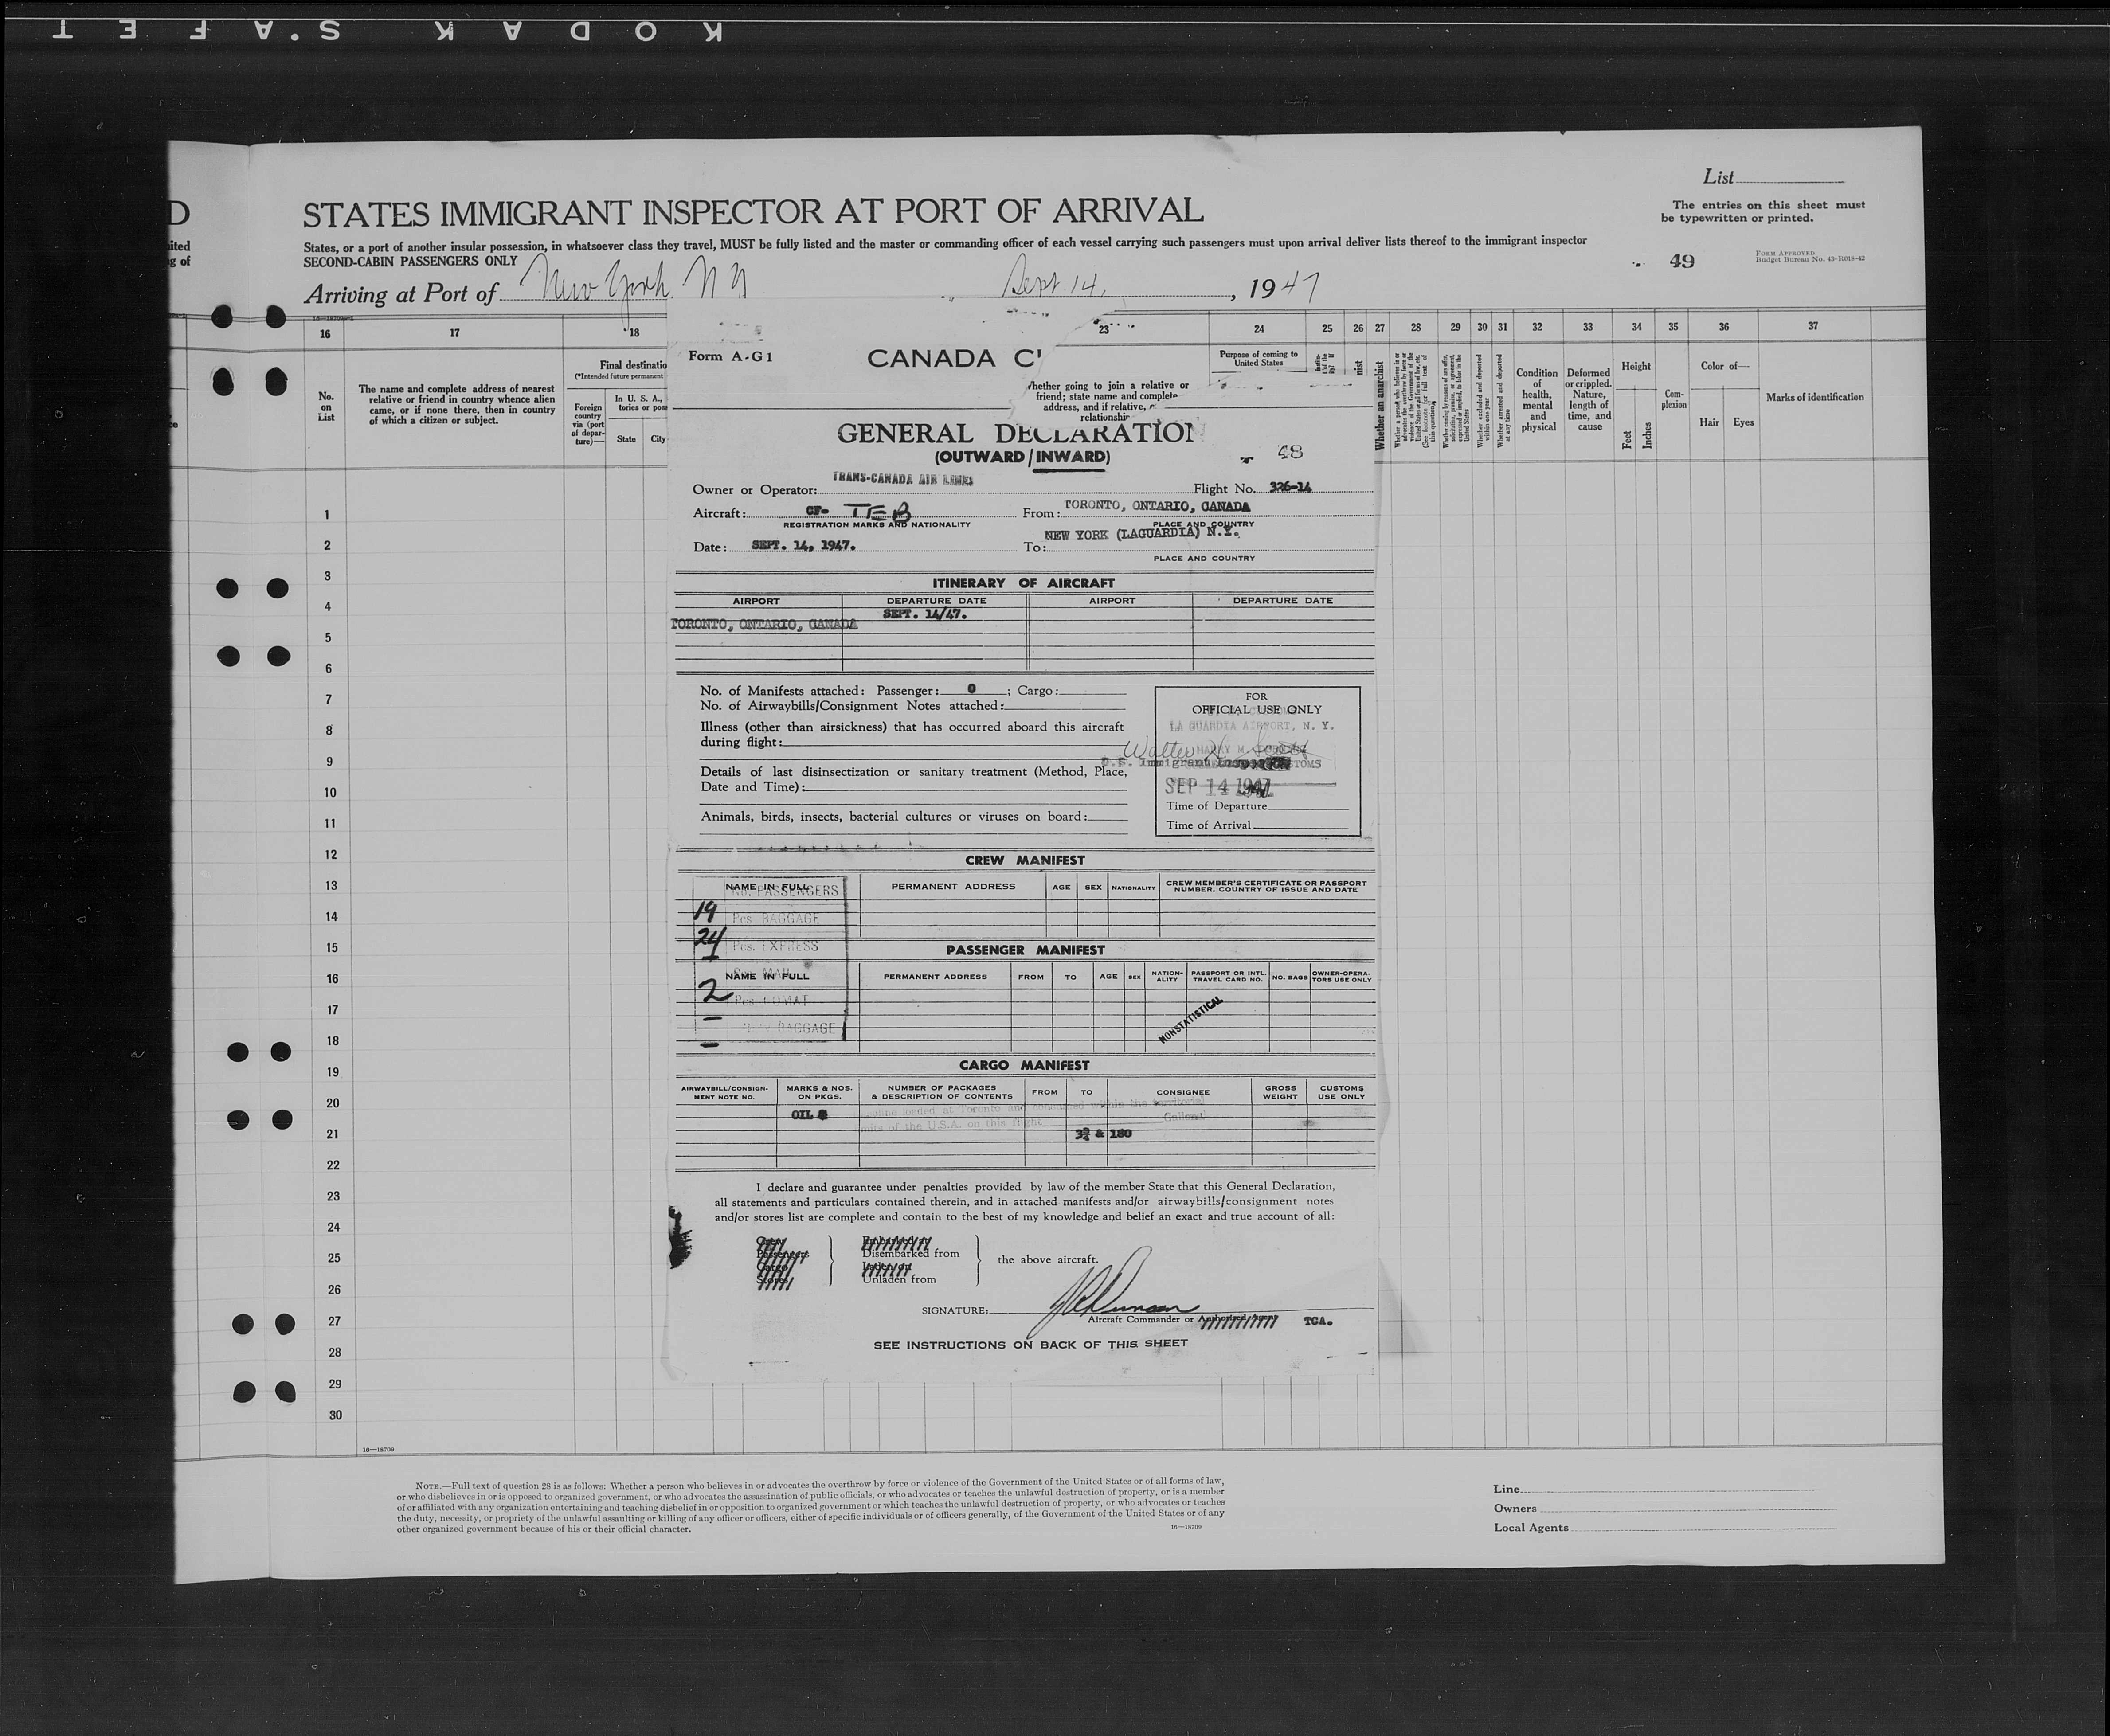Click the 'Hair' column header
Image resolution: width=2110 pixels, height=1736 pixels.
(x=1709, y=422)
